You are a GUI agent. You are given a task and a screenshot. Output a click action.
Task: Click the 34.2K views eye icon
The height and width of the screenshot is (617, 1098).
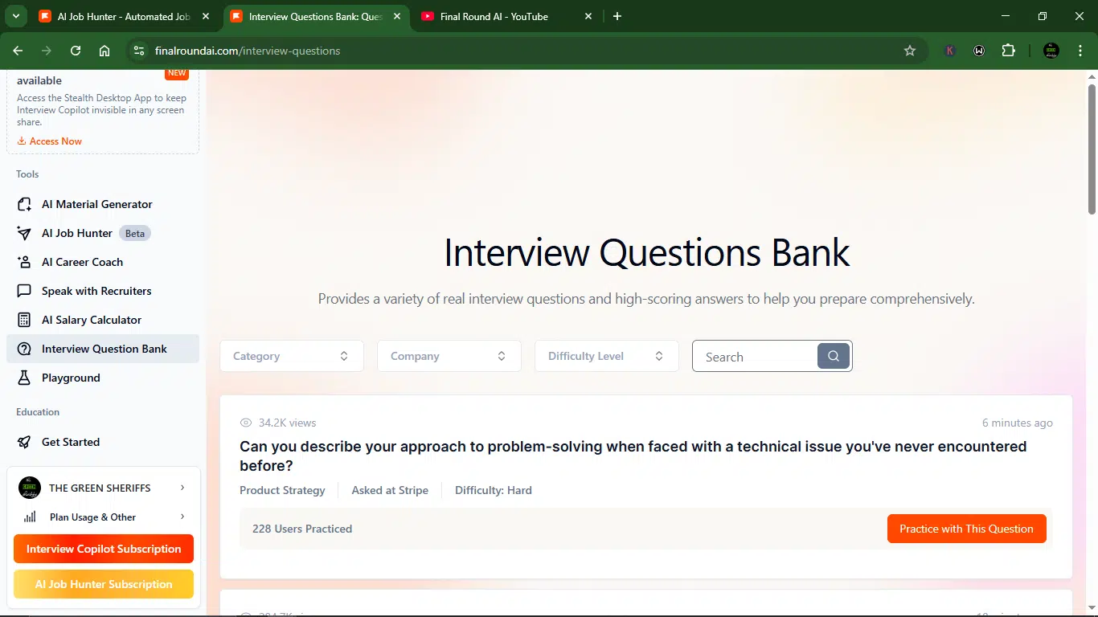click(246, 423)
